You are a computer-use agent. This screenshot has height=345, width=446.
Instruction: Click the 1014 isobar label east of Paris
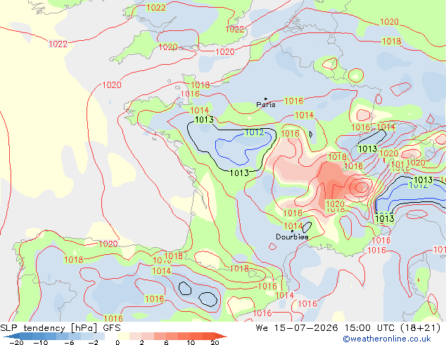[305, 115]
